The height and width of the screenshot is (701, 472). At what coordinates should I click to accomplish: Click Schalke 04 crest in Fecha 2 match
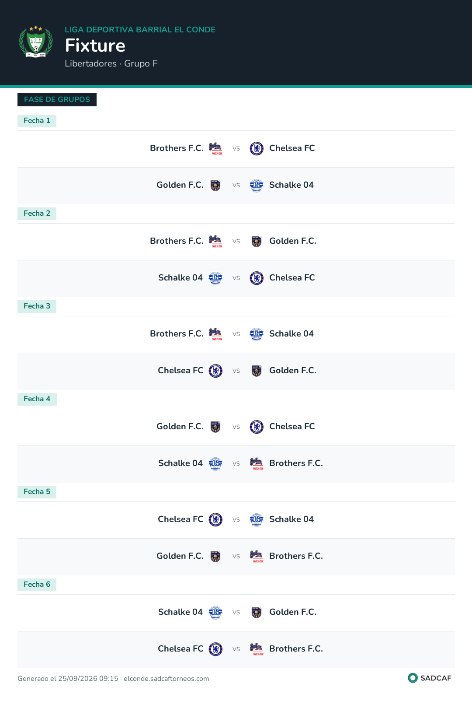tap(215, 278)
